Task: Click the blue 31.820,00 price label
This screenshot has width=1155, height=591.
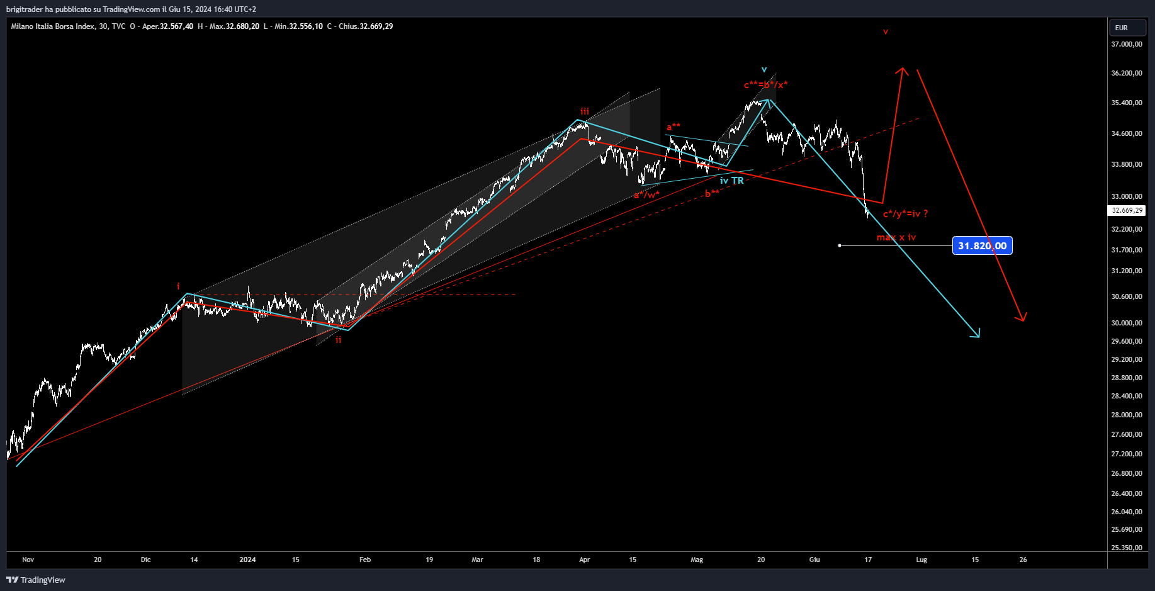Action: (x=982, y=245)
